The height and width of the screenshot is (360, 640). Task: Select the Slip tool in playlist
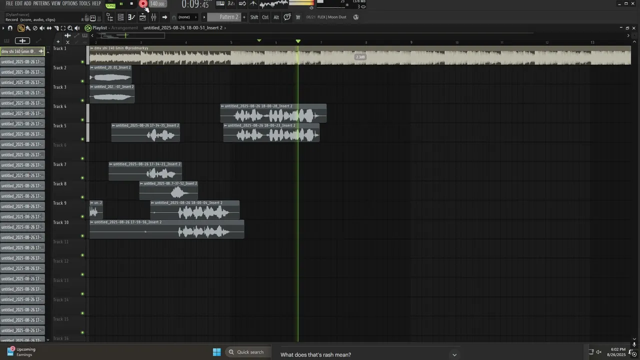click(49, 28)
